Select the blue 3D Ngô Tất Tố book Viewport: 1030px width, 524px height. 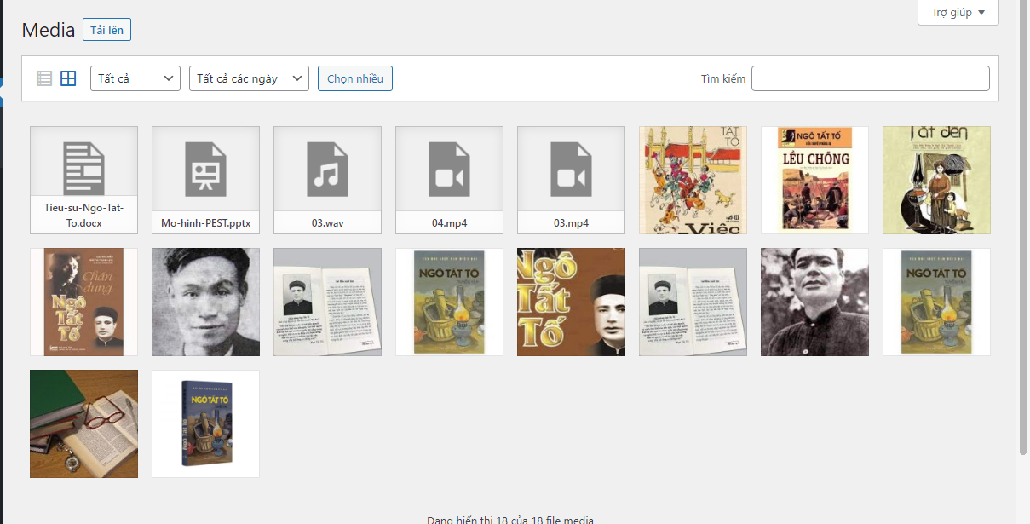click(x=205, y=423)
